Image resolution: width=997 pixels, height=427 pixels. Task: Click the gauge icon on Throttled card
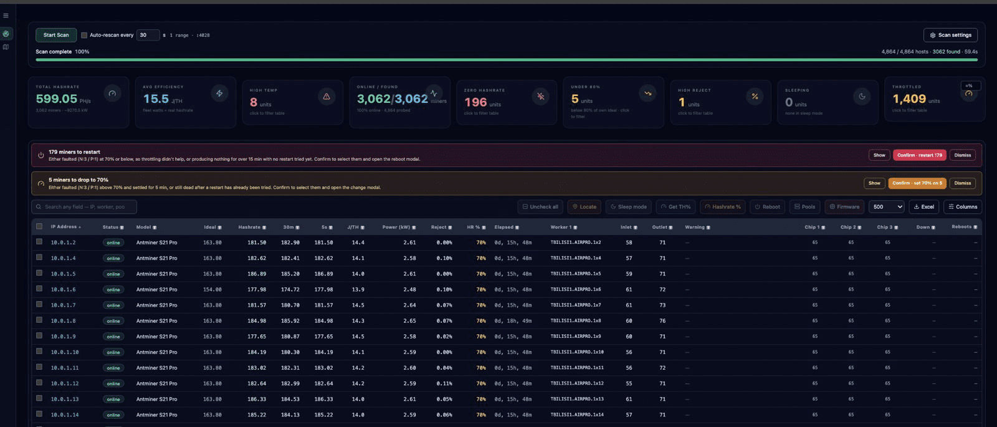pyautogui.click(x=968, y=94)
